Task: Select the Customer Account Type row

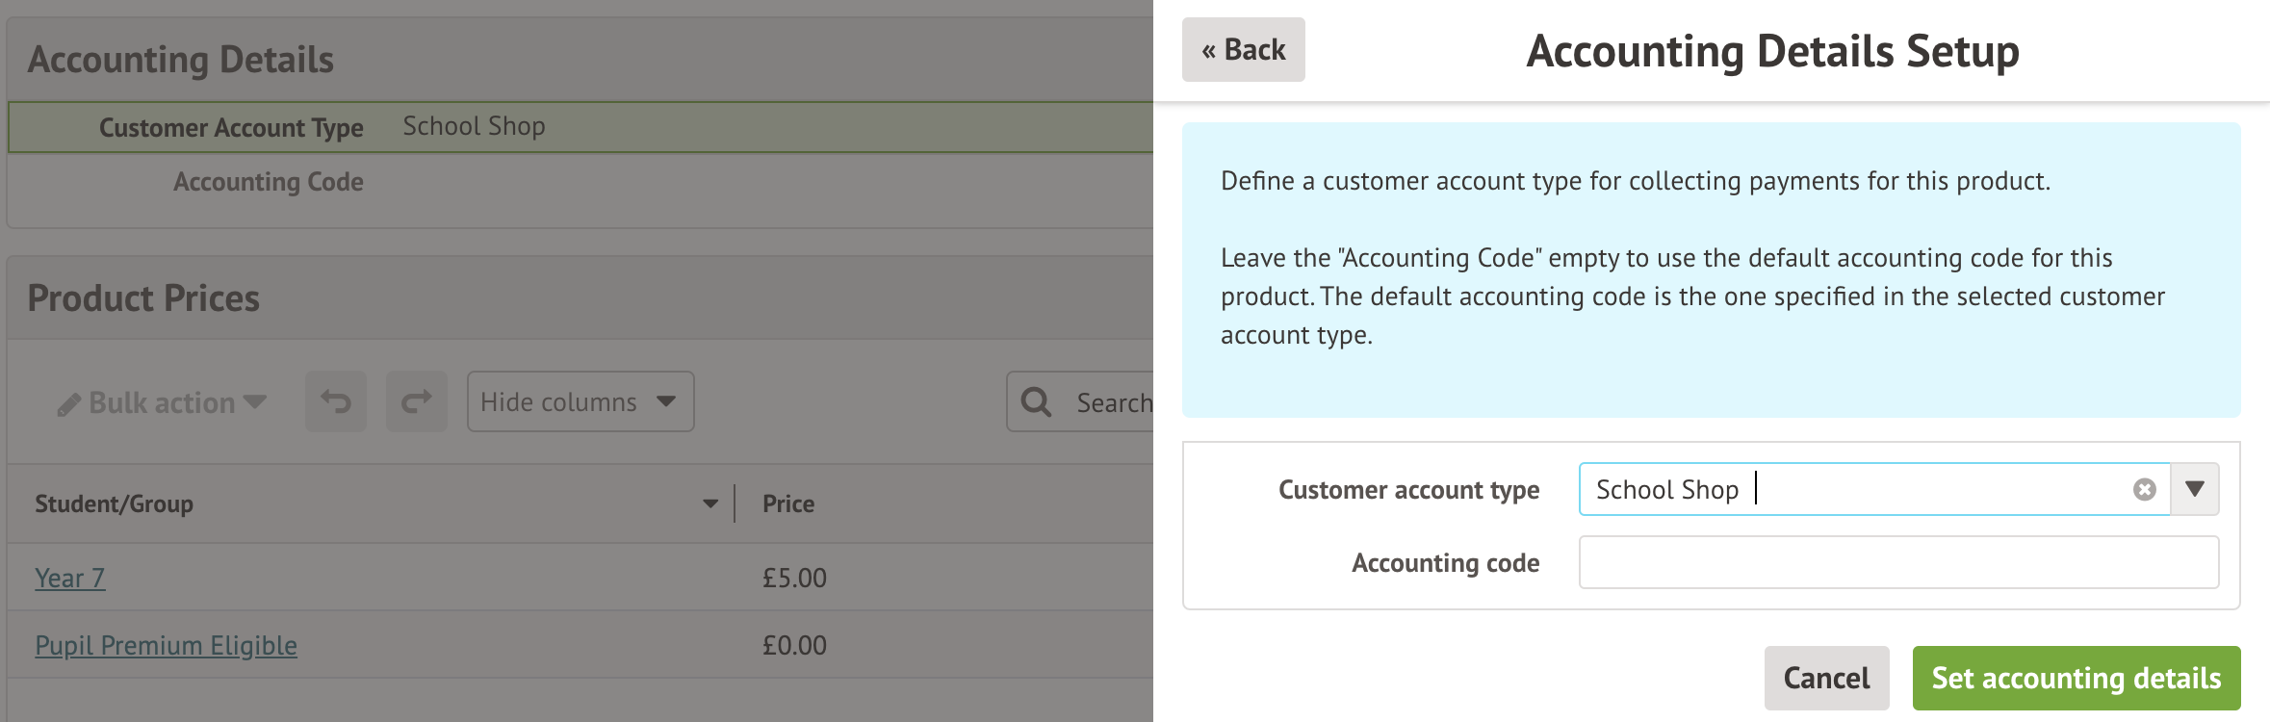Action: [x=578, y=127]
